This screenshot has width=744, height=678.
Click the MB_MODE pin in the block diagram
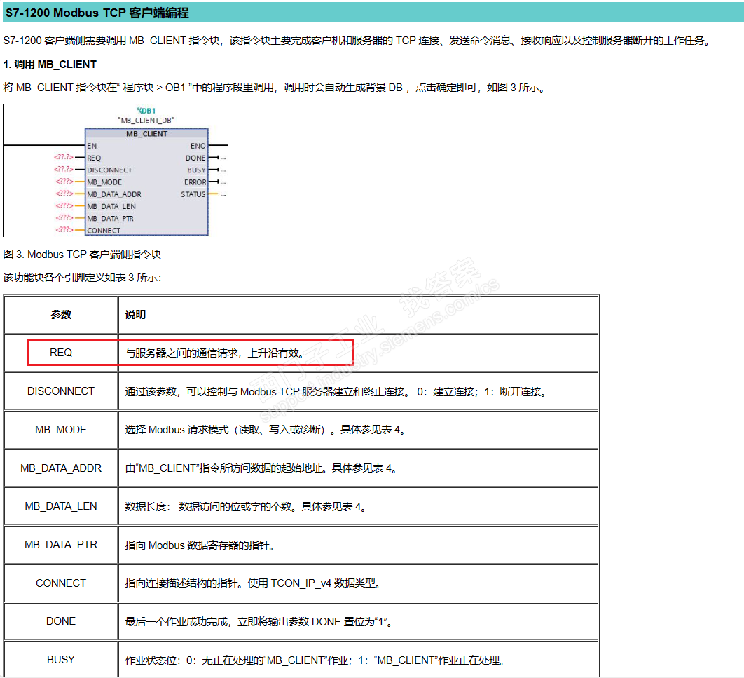(104, 182)
